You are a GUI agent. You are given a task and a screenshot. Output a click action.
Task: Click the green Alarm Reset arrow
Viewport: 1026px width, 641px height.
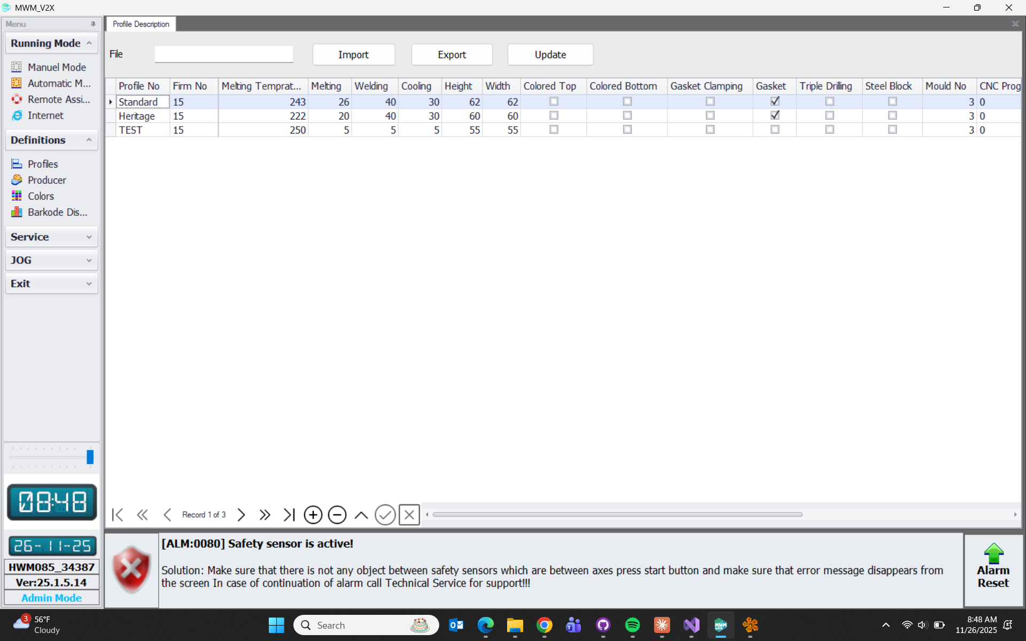[x=993, y=554]
